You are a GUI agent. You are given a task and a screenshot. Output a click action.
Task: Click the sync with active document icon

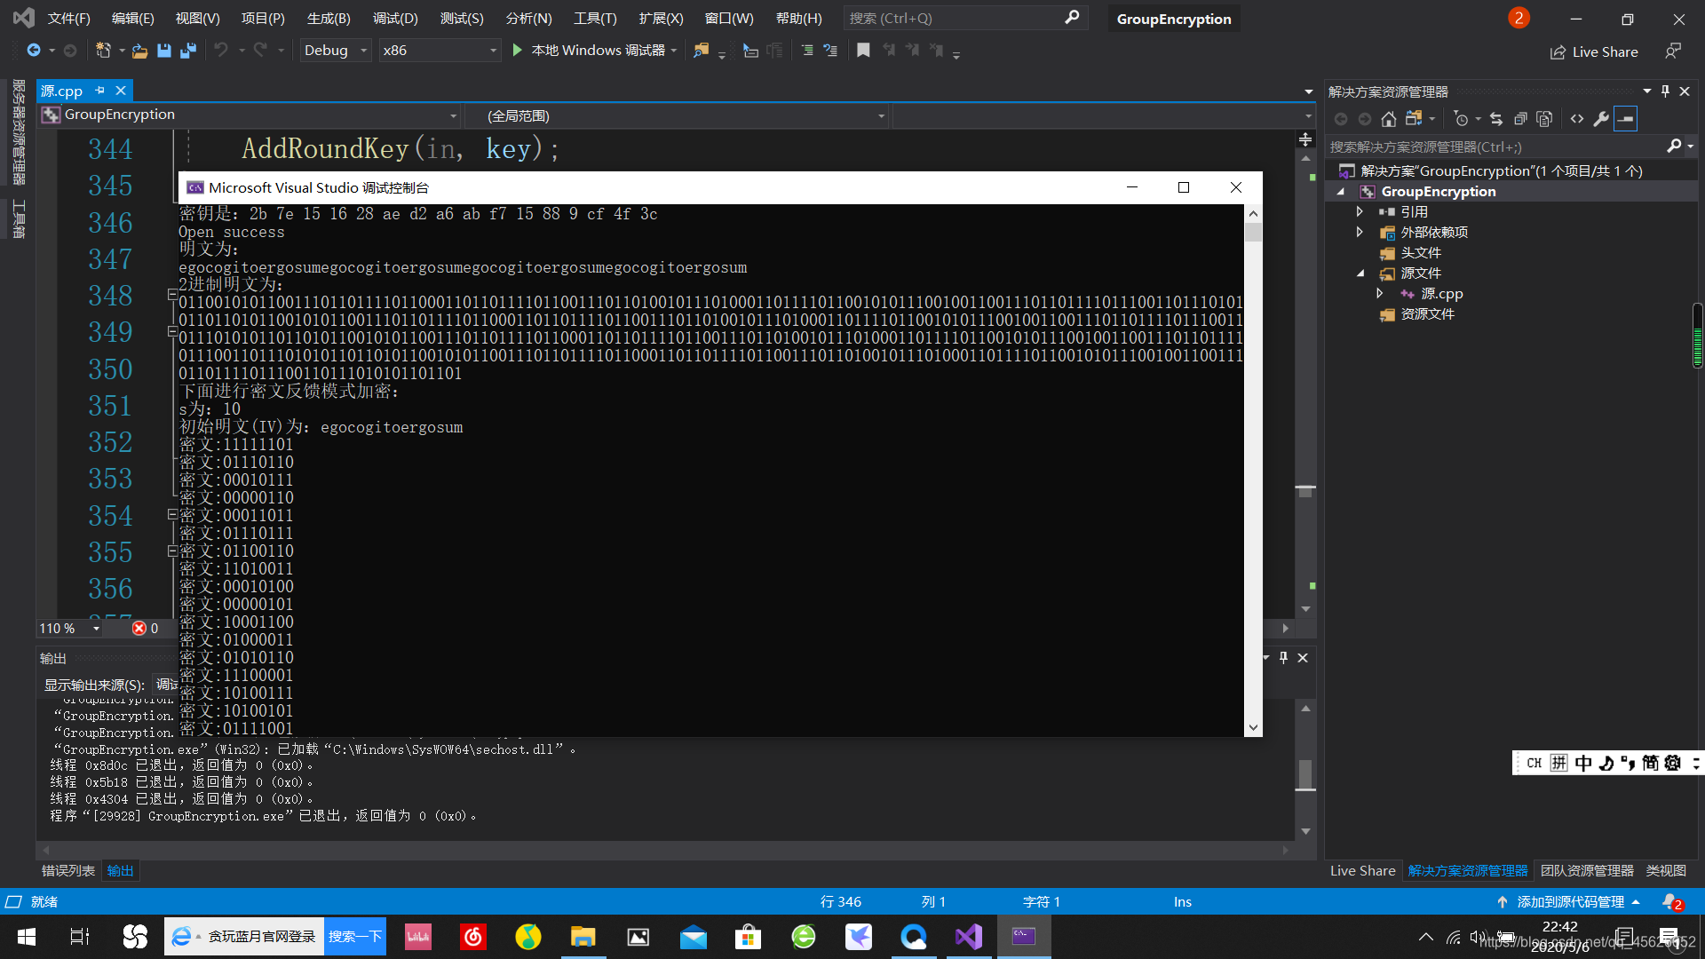point(1496,119)
